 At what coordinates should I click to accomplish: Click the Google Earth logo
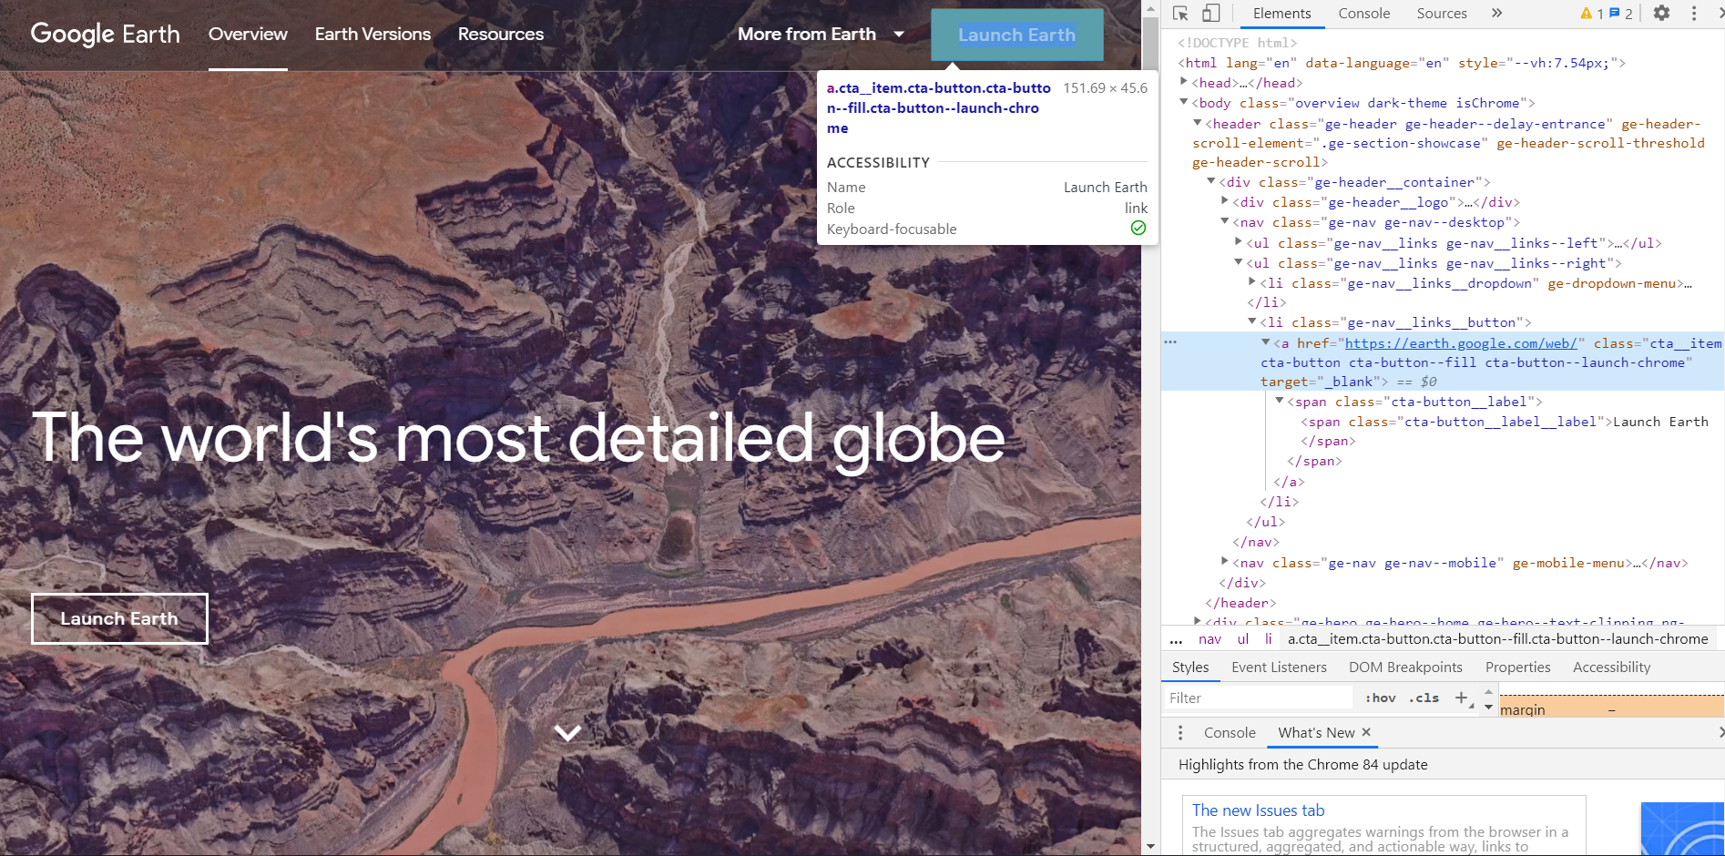tap(105, 35)
